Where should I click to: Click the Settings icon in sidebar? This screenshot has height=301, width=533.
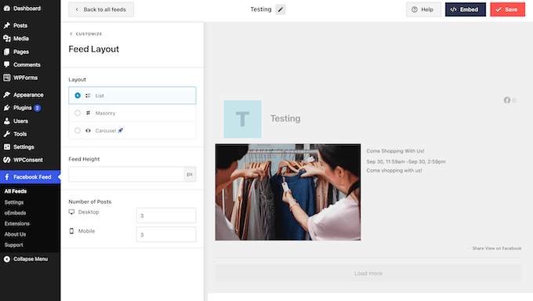coord(7,147)
